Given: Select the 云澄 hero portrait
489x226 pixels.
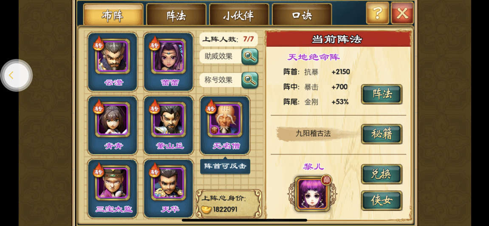Looking at the screenshot, I should pyautogui.click(x=113, y=56).
